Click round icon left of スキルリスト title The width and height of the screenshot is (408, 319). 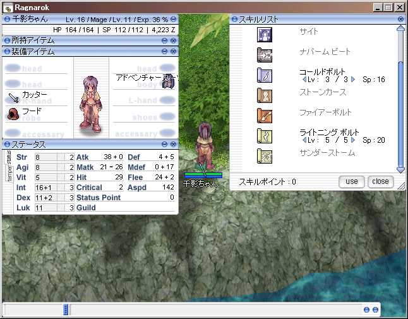click(x=234, y=19)
